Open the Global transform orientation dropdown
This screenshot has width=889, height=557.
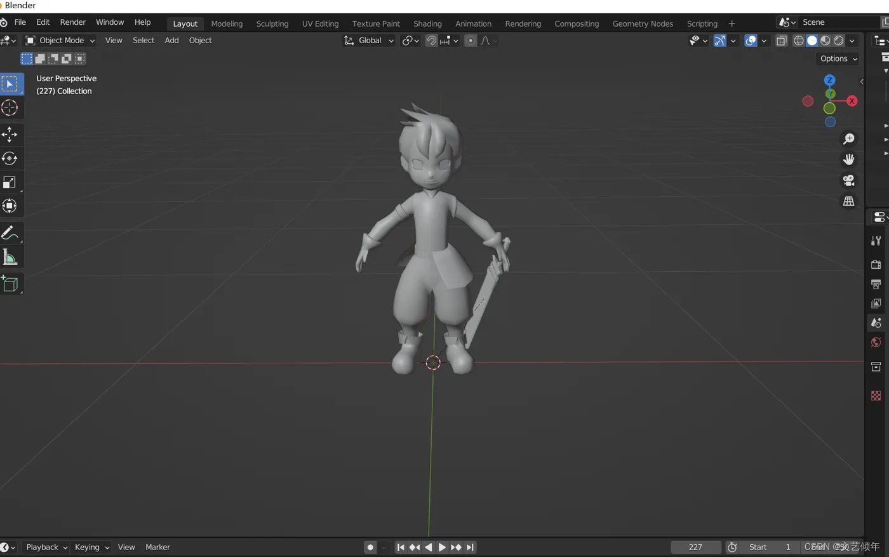point(369,41)
